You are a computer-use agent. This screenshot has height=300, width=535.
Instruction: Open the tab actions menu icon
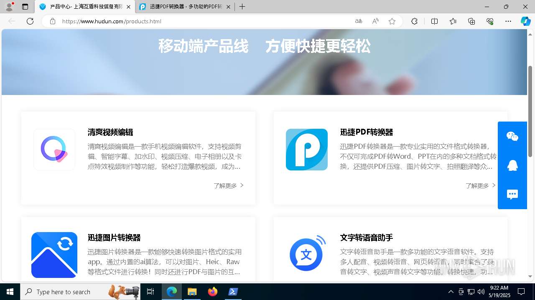[25, 7]
